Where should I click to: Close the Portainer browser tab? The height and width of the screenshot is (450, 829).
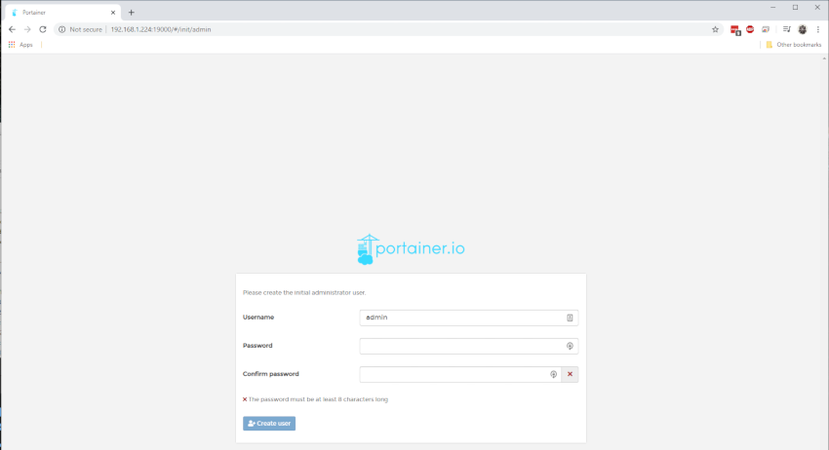tap(112, 13)
